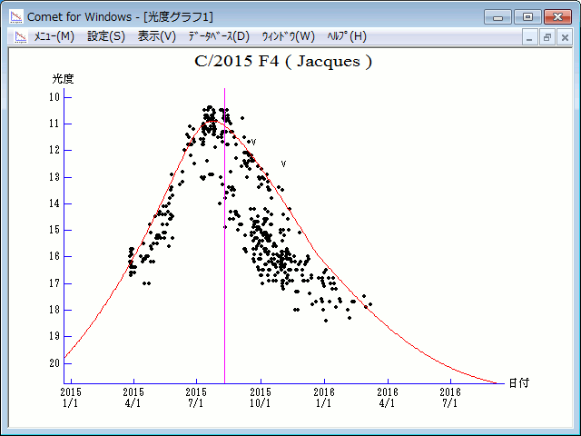
Task: Open the ヘルプ(H) menu
Action: (347, 36)
